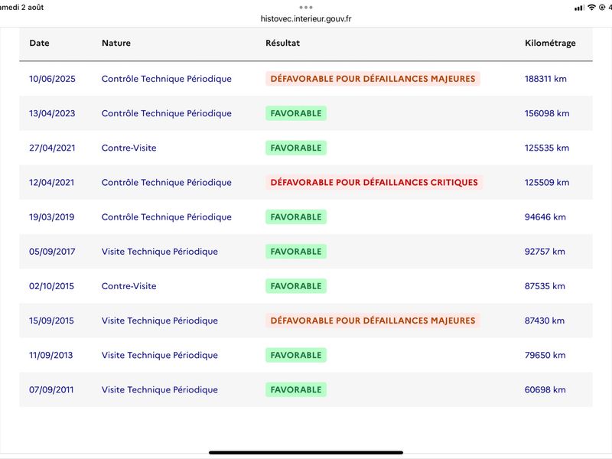
Task: Click the date 10/06/2025
Action: (x=52, y=79)
